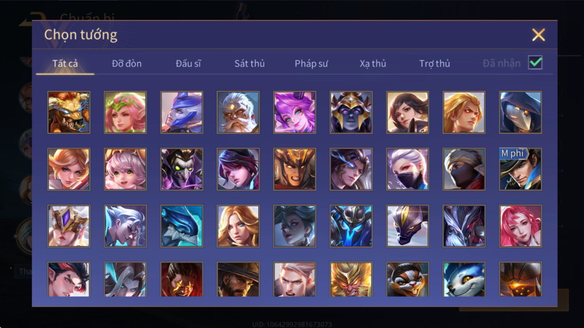Viewport: 584px width, 328px height.
Task: Pick the white-bearded old man hero
Action: pyautogui.click(x=238, y=112)
